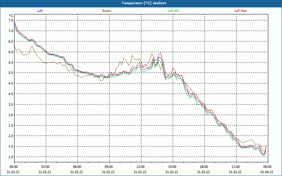
Task: Click the Luft Min legend label
Action: pos(173,11)
